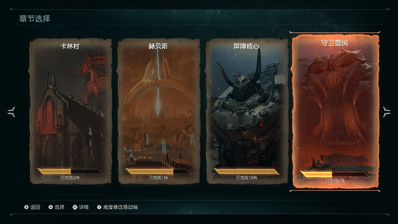Click the A button icon for 选择
This screenshot has width=398, height=224.
click(51, 207)
